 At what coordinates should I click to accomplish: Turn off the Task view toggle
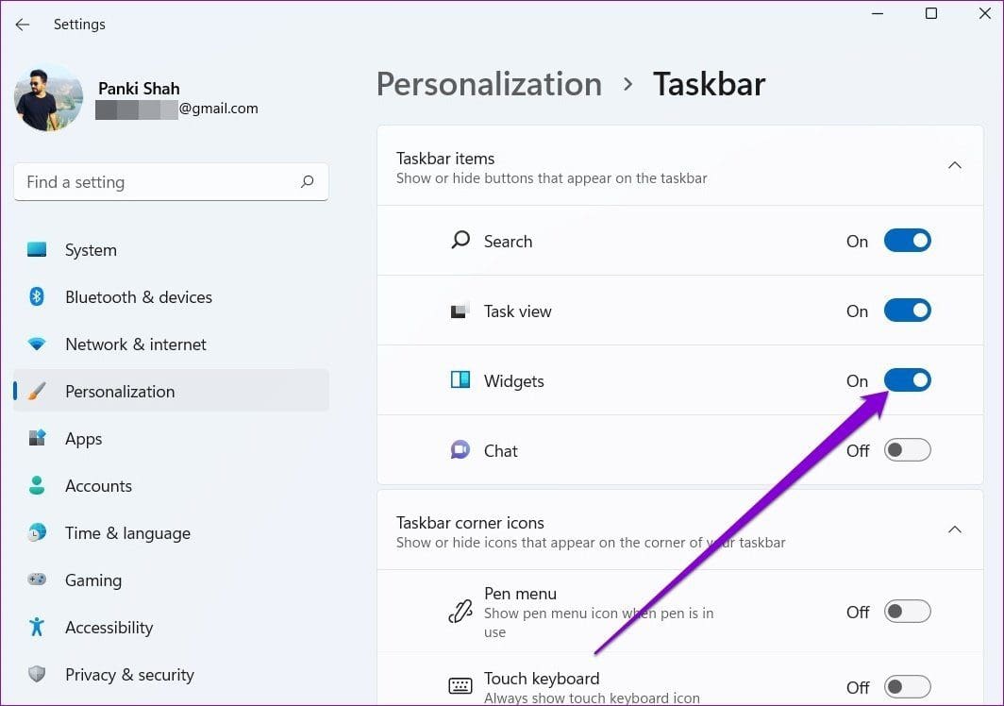tap(907, 310)
